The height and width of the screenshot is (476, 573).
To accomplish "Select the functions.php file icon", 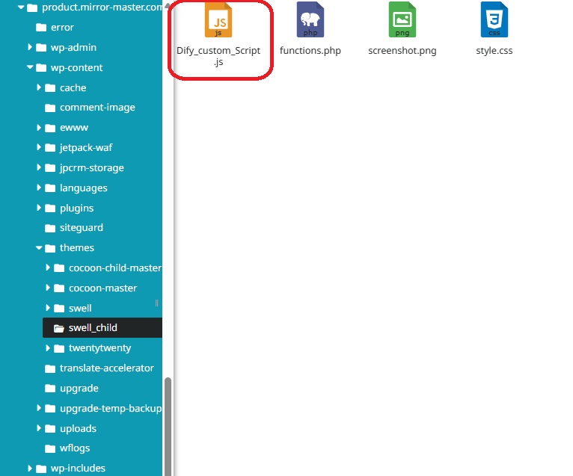I will (x=310, y=21).
